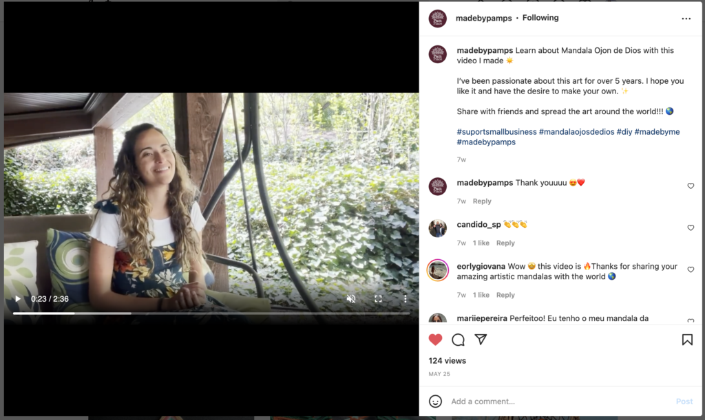The width and height of the screenshot is (705, 420).
Task: Click the Post comment button
Action: click(x=684, y=401)
